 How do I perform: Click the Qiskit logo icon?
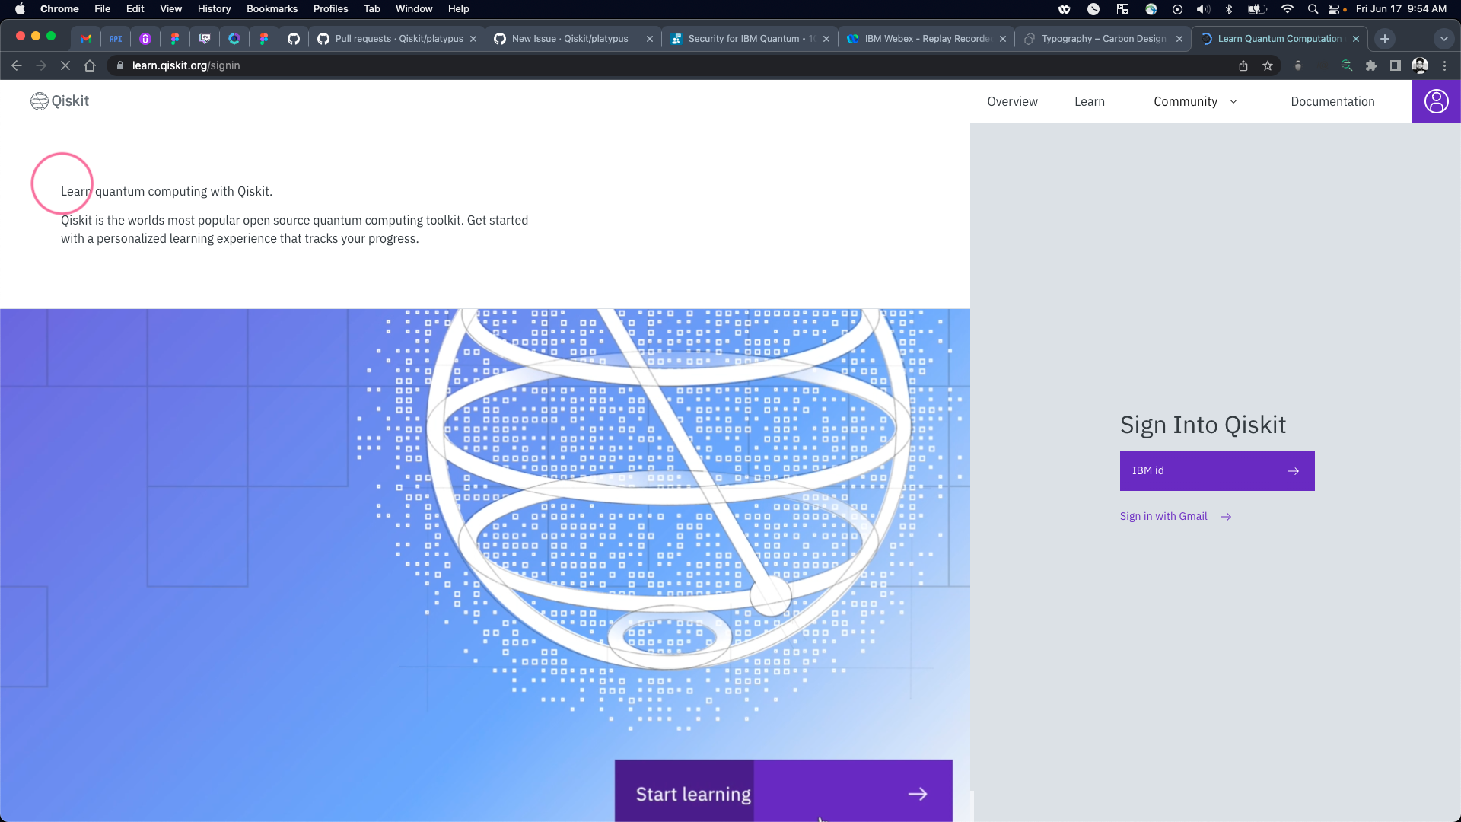coord(38,100)
